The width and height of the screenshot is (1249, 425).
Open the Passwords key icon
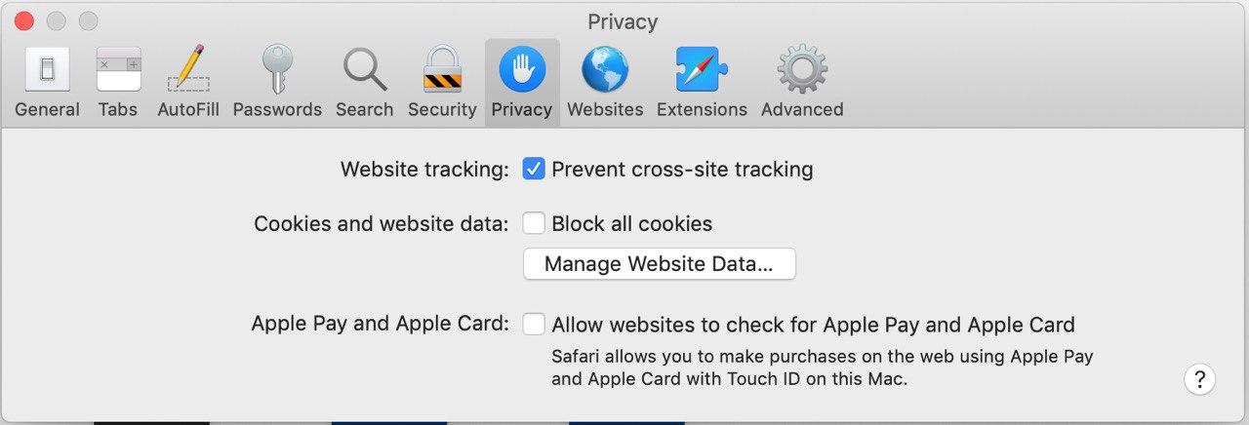pyautogui.click(x=277, y=70)
